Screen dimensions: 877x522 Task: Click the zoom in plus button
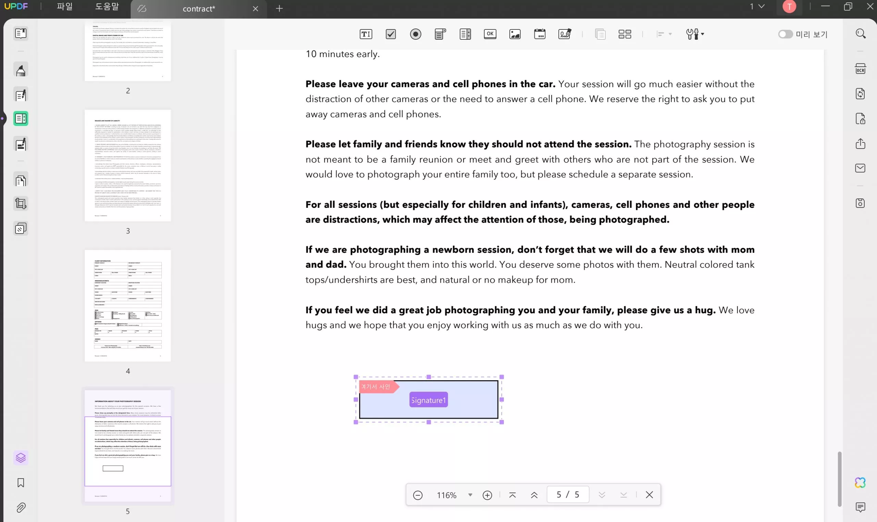(x=487, y=495)
